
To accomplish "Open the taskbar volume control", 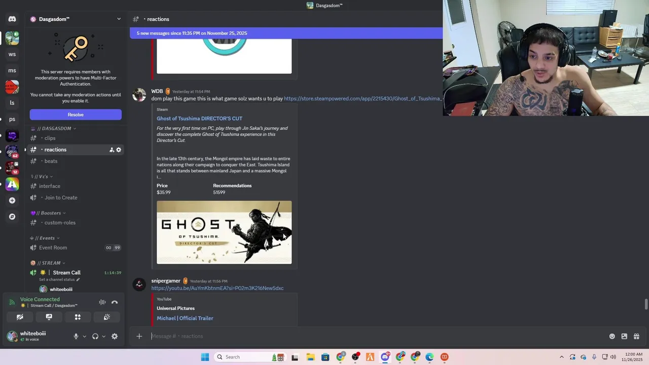I will tap(614, 357).
